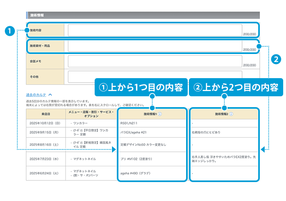Click the (割・サ・オ)パーツ entry
Image resolution: width=286 pixels, height=201 pixels.
click(85, 175)
